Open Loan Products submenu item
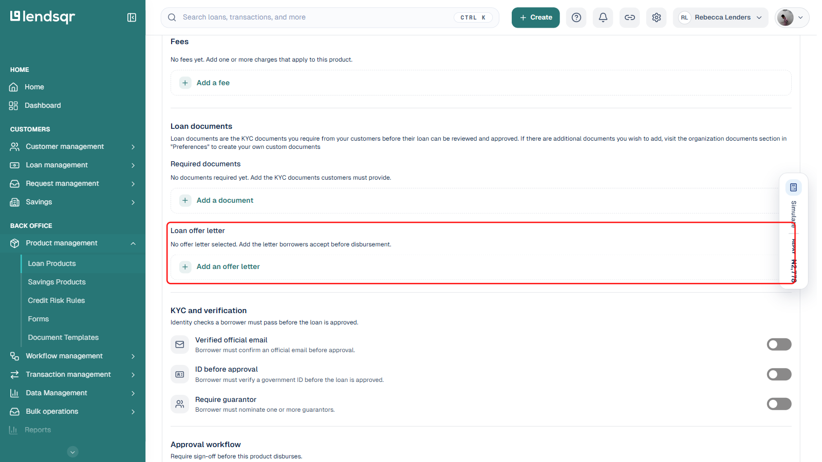The image size is (822, 462). pos(52,264)
